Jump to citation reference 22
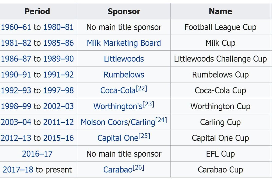Viewport: 272px width, 183px height. click(141, 89)
